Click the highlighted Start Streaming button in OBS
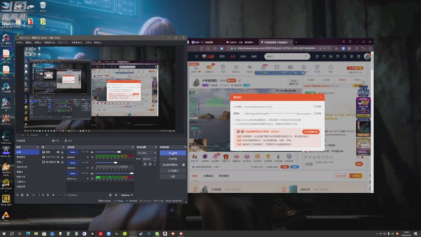The image size is (421, 237). [173, 153]
